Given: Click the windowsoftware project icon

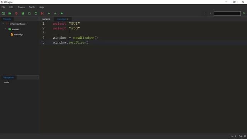Looking at the screenshot, I should [7, 24].
